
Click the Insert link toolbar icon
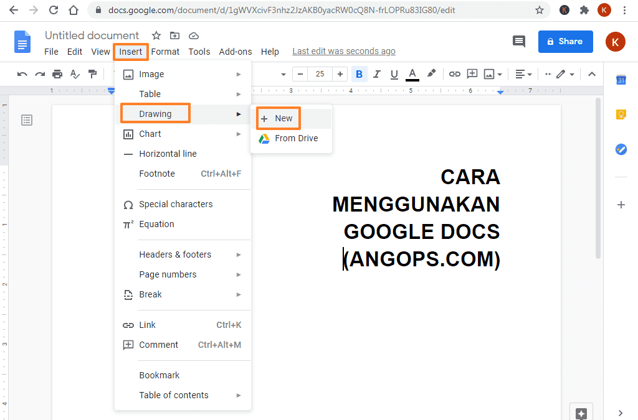pyautogui.click(x=454, y=73)
